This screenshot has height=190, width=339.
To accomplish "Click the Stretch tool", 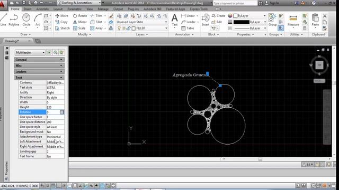I will point(63,28).
